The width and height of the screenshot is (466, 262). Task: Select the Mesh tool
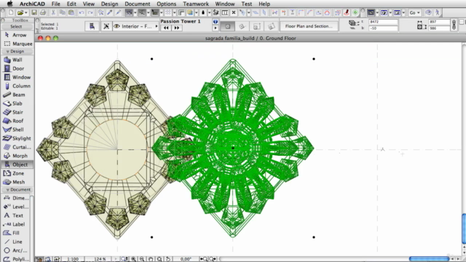[17, 182]
